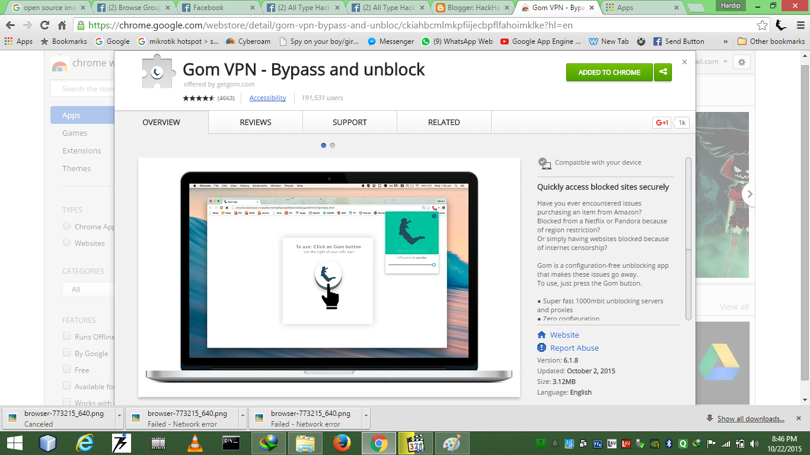Open the browser home page
This screenshot has height=455, width=810.
[62, 25]
